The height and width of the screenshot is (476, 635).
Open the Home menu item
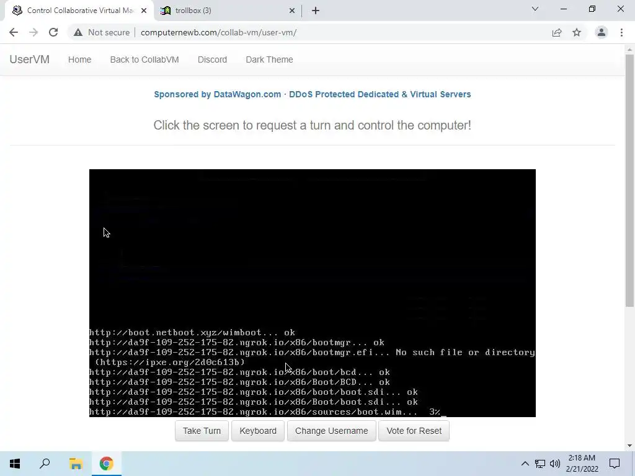(80, 59)
